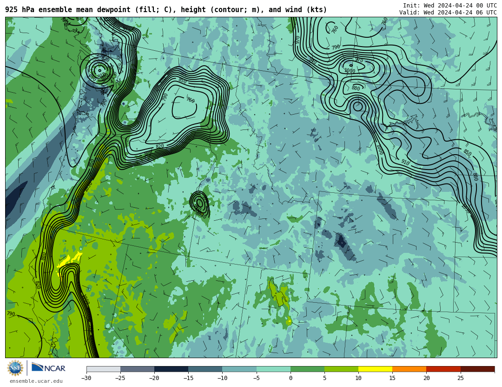Pick the green 0 to 5 swatch
The image size is (502, 387).
(x=307, y=369)
